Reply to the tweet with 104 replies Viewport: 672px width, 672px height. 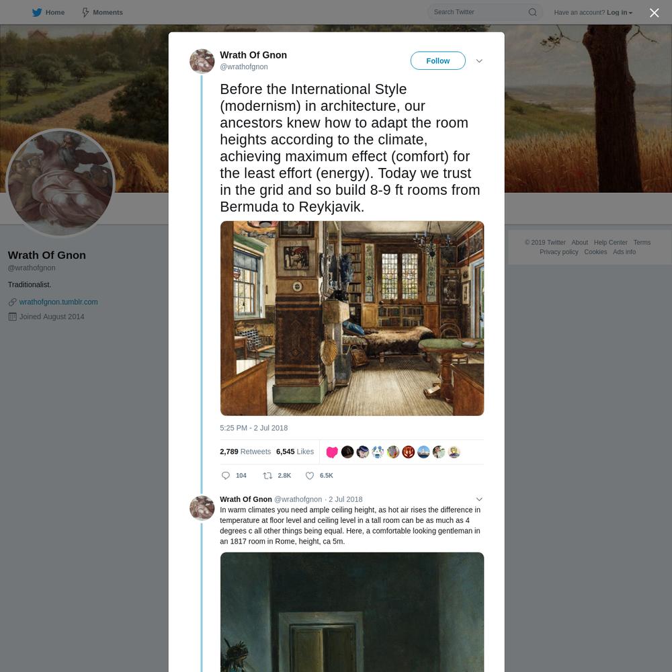[226, 475]
